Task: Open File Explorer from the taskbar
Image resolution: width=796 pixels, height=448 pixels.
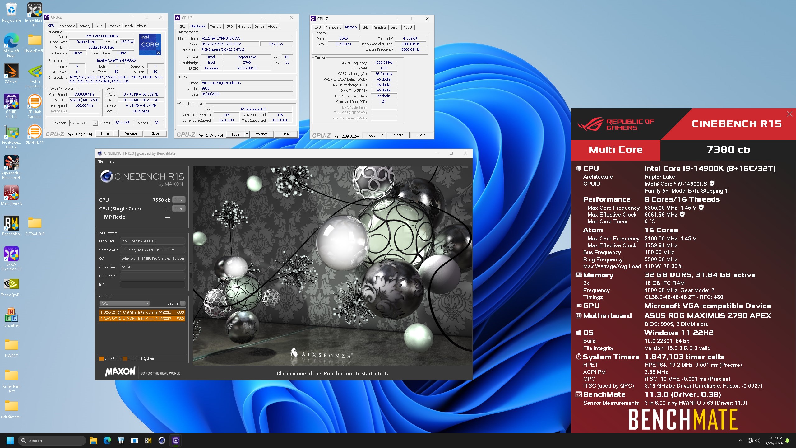Action: (x=94, y=441)
